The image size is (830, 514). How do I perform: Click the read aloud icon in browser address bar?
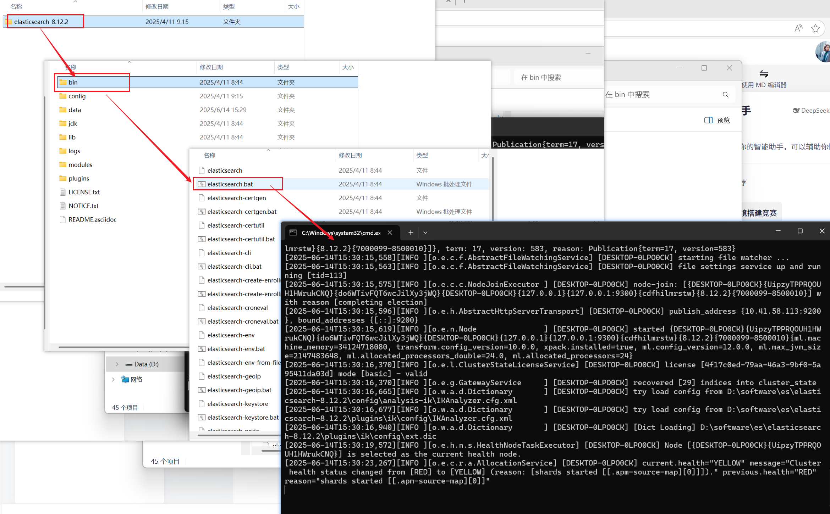(x=798, y=28)
